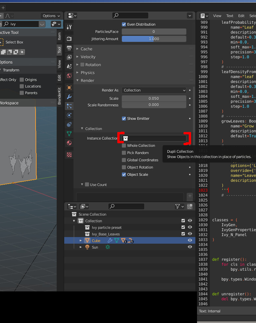Open the Scene properties tab
The height and width of the screenshot is (323, 256).
pos(69,66)
